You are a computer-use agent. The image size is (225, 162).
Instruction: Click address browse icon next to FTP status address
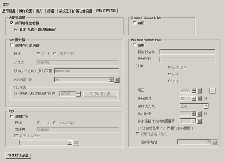[76, 143]
